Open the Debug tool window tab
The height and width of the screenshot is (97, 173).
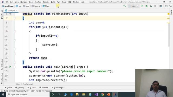20,88
